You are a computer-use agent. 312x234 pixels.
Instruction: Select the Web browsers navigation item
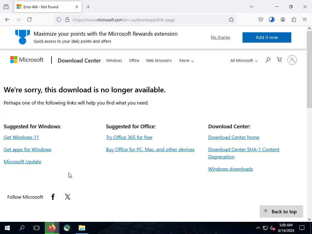(158, 61)
